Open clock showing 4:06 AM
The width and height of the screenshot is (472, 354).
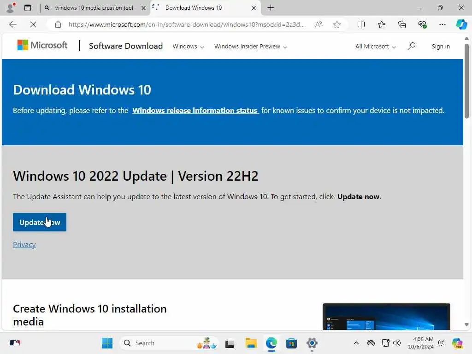pos(420,343)
